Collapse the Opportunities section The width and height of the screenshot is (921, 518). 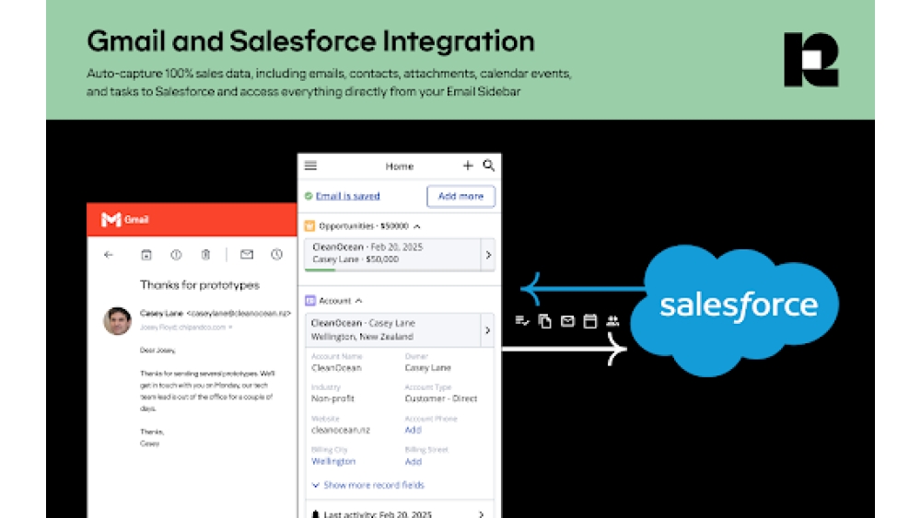[x=417, y=226]
